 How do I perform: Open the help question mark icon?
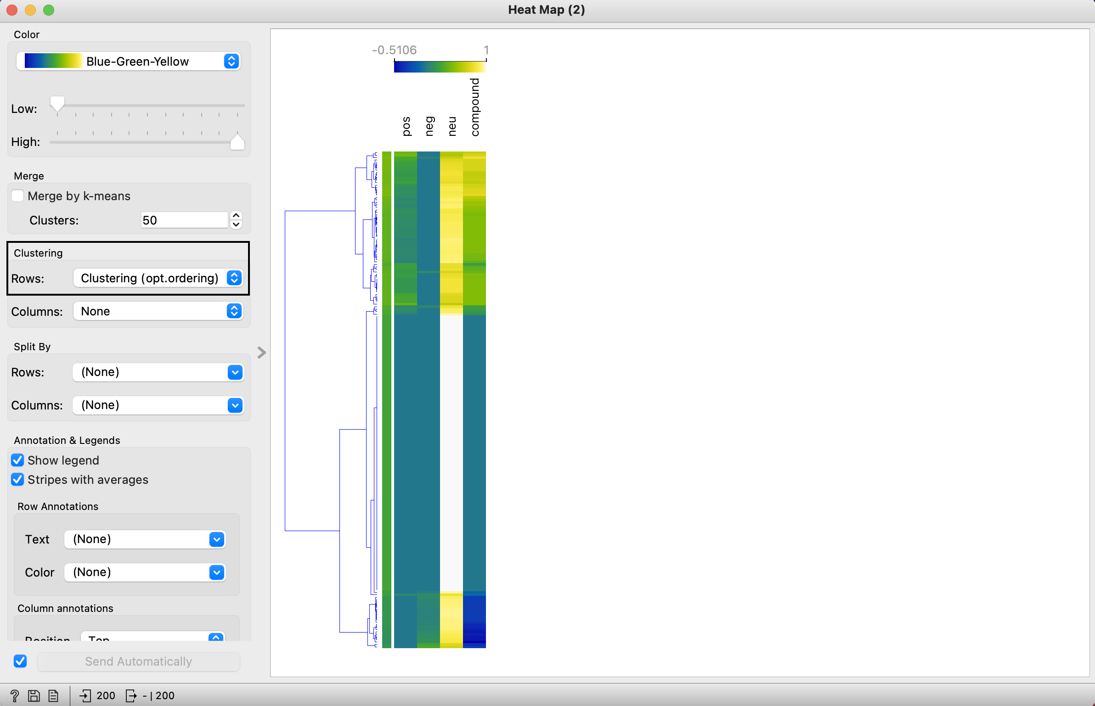[14, 696]
